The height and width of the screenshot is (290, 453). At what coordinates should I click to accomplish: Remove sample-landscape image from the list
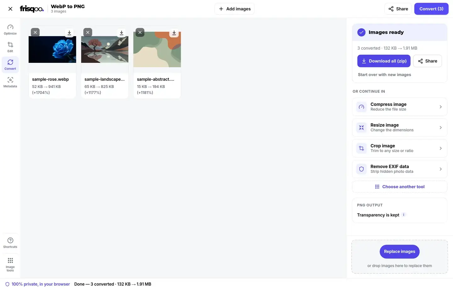[88, 32]
